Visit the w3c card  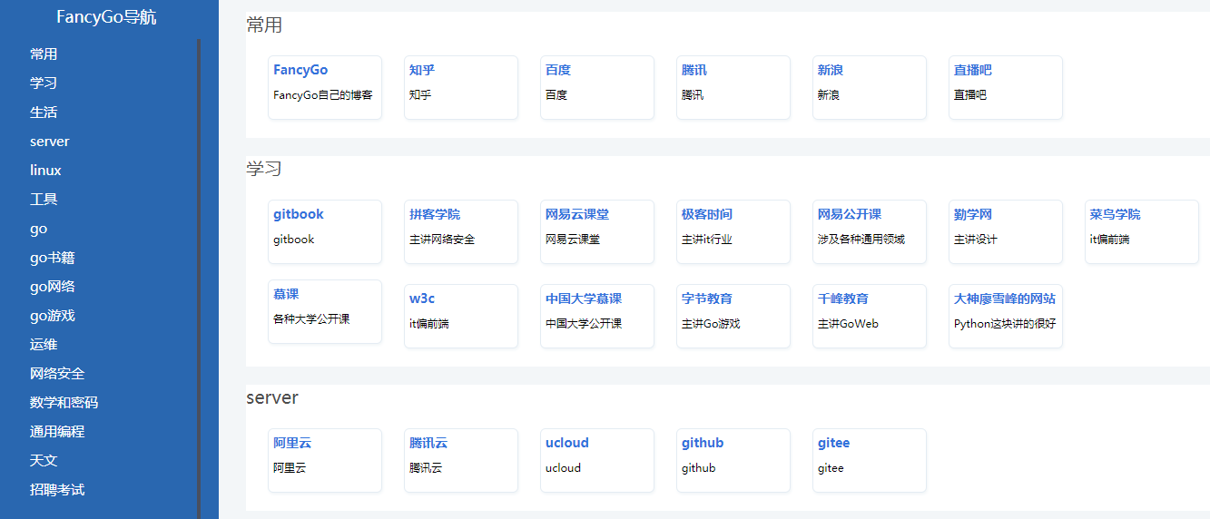(461, 316)
